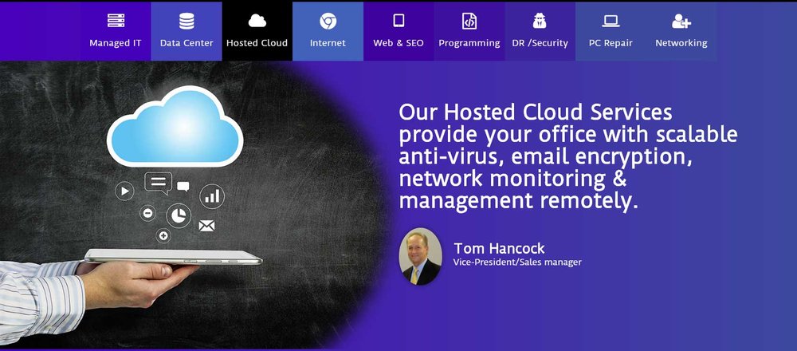The height and width of the screenshot is (351, 797).
Task: Click the PC Repair laptop icon
Action: click(611, 22)
